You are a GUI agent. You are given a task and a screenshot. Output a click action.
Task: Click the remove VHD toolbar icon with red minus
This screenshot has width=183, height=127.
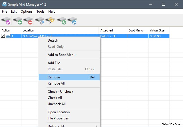pyautogui.click(x=28, y=21)
